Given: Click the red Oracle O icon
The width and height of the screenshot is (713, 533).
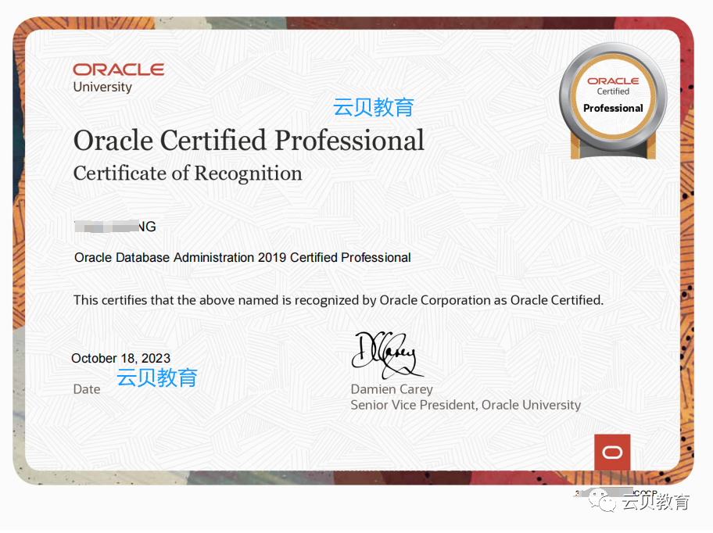Looking at the screenshot, I should click(x=612, y=453).
